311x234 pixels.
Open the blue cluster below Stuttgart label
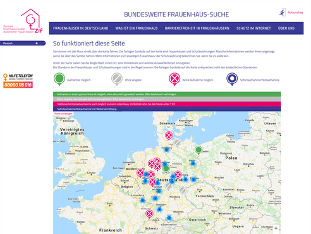[x=159, y=209]
